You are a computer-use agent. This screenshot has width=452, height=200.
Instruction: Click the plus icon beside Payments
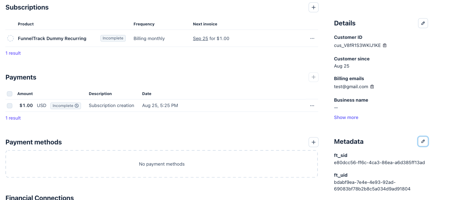click(x=313, y=77)
